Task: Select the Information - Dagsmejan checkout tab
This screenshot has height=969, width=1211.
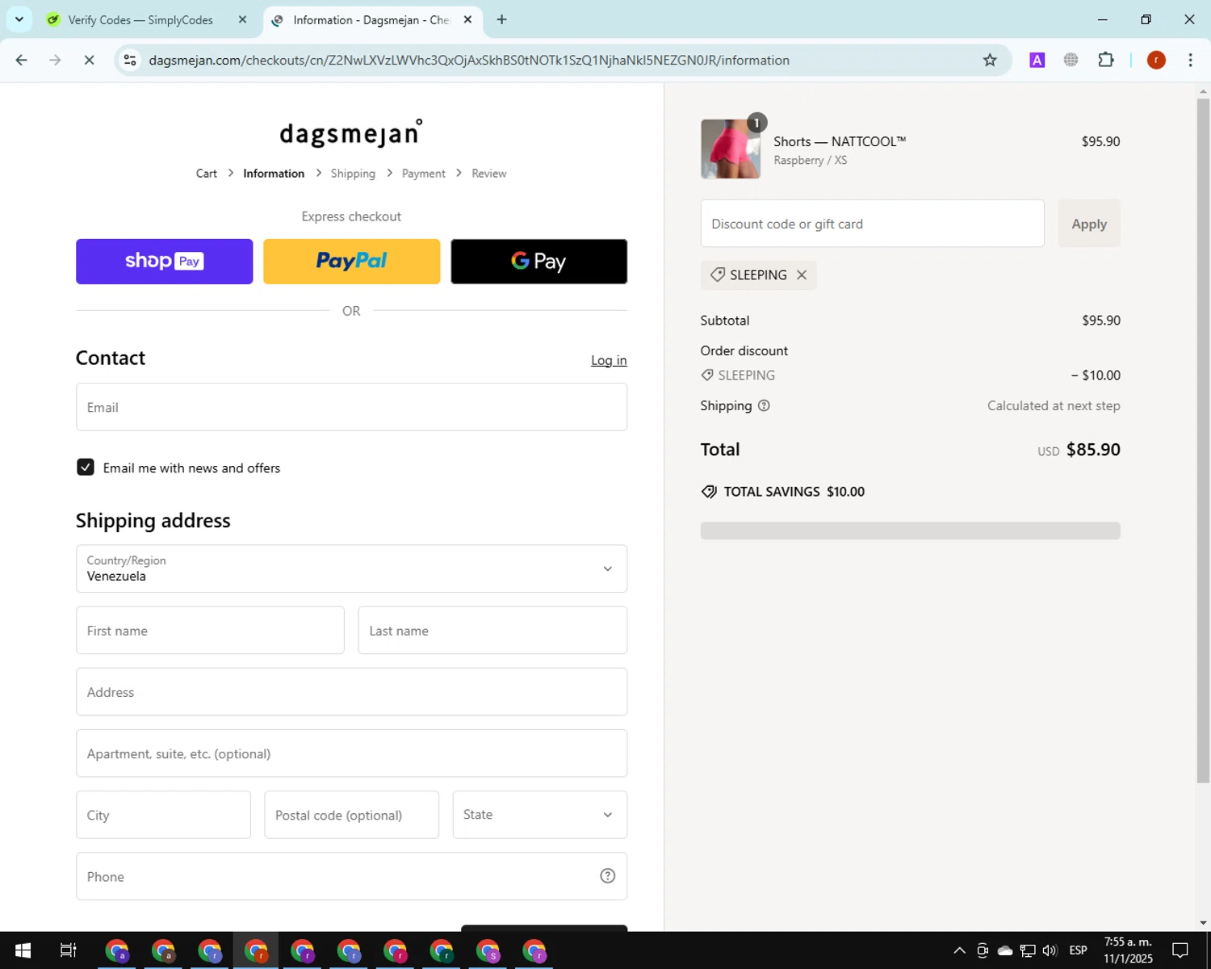Action: point(371,19)
